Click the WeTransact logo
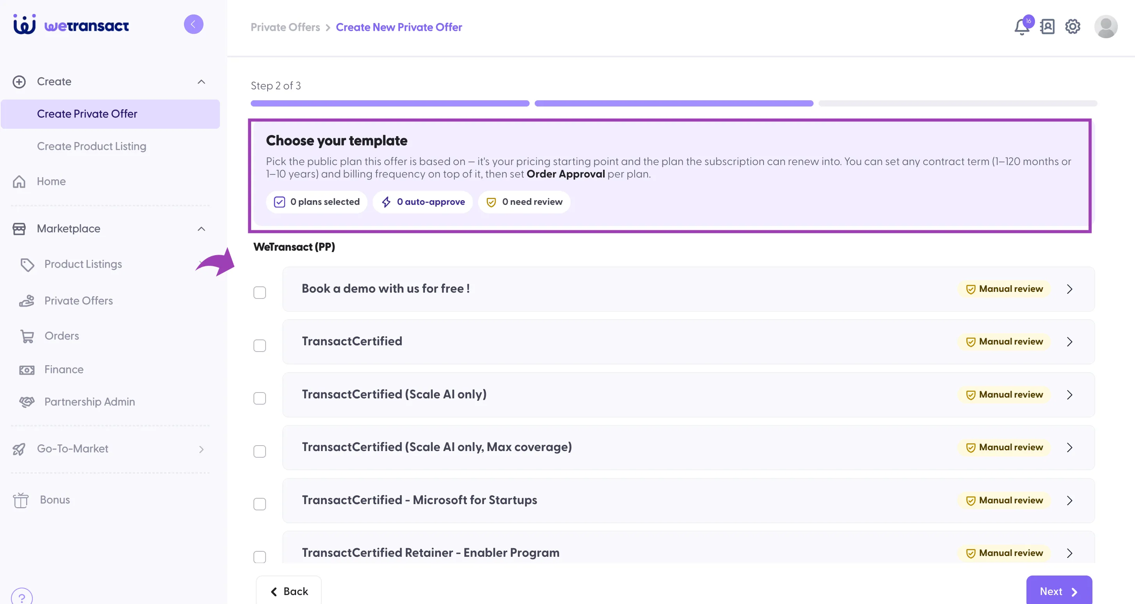The height and width of the screenshot is (604, 1135). (x=71, y=25)
